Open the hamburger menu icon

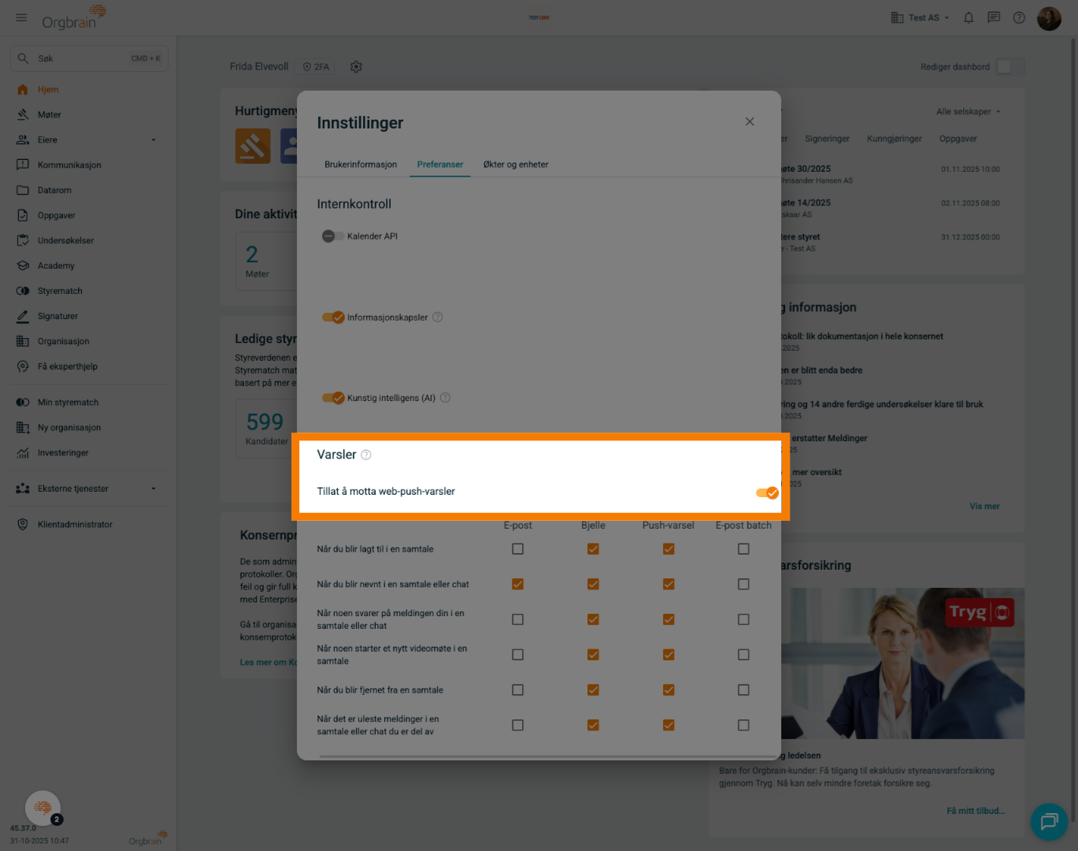[x=21, y=17]
